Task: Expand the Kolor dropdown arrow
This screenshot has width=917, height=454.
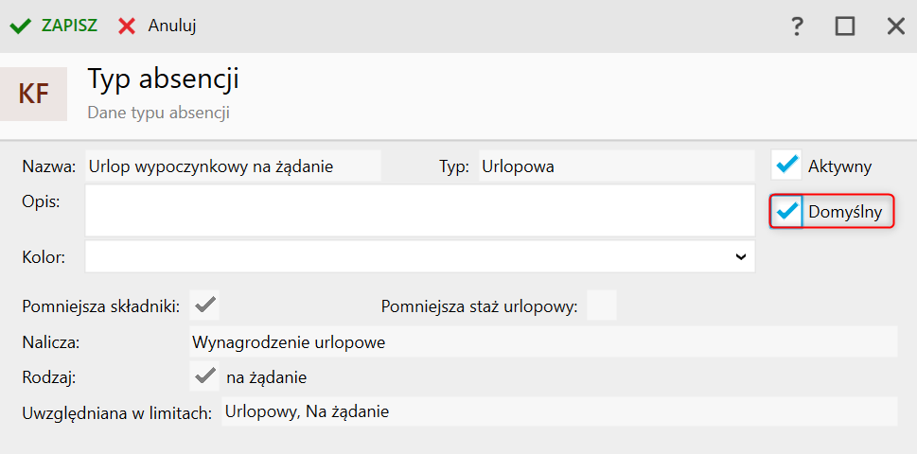Action: tap(739, 256)
